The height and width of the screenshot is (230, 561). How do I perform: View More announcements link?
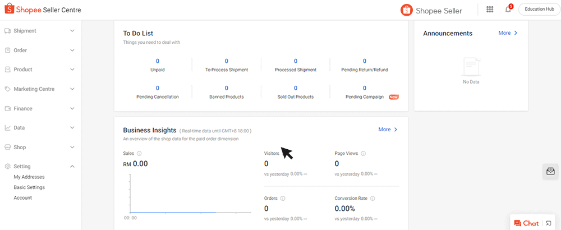coord(508,33)
